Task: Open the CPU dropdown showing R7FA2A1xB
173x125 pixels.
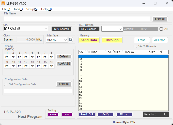Action: tap(25, 29)
